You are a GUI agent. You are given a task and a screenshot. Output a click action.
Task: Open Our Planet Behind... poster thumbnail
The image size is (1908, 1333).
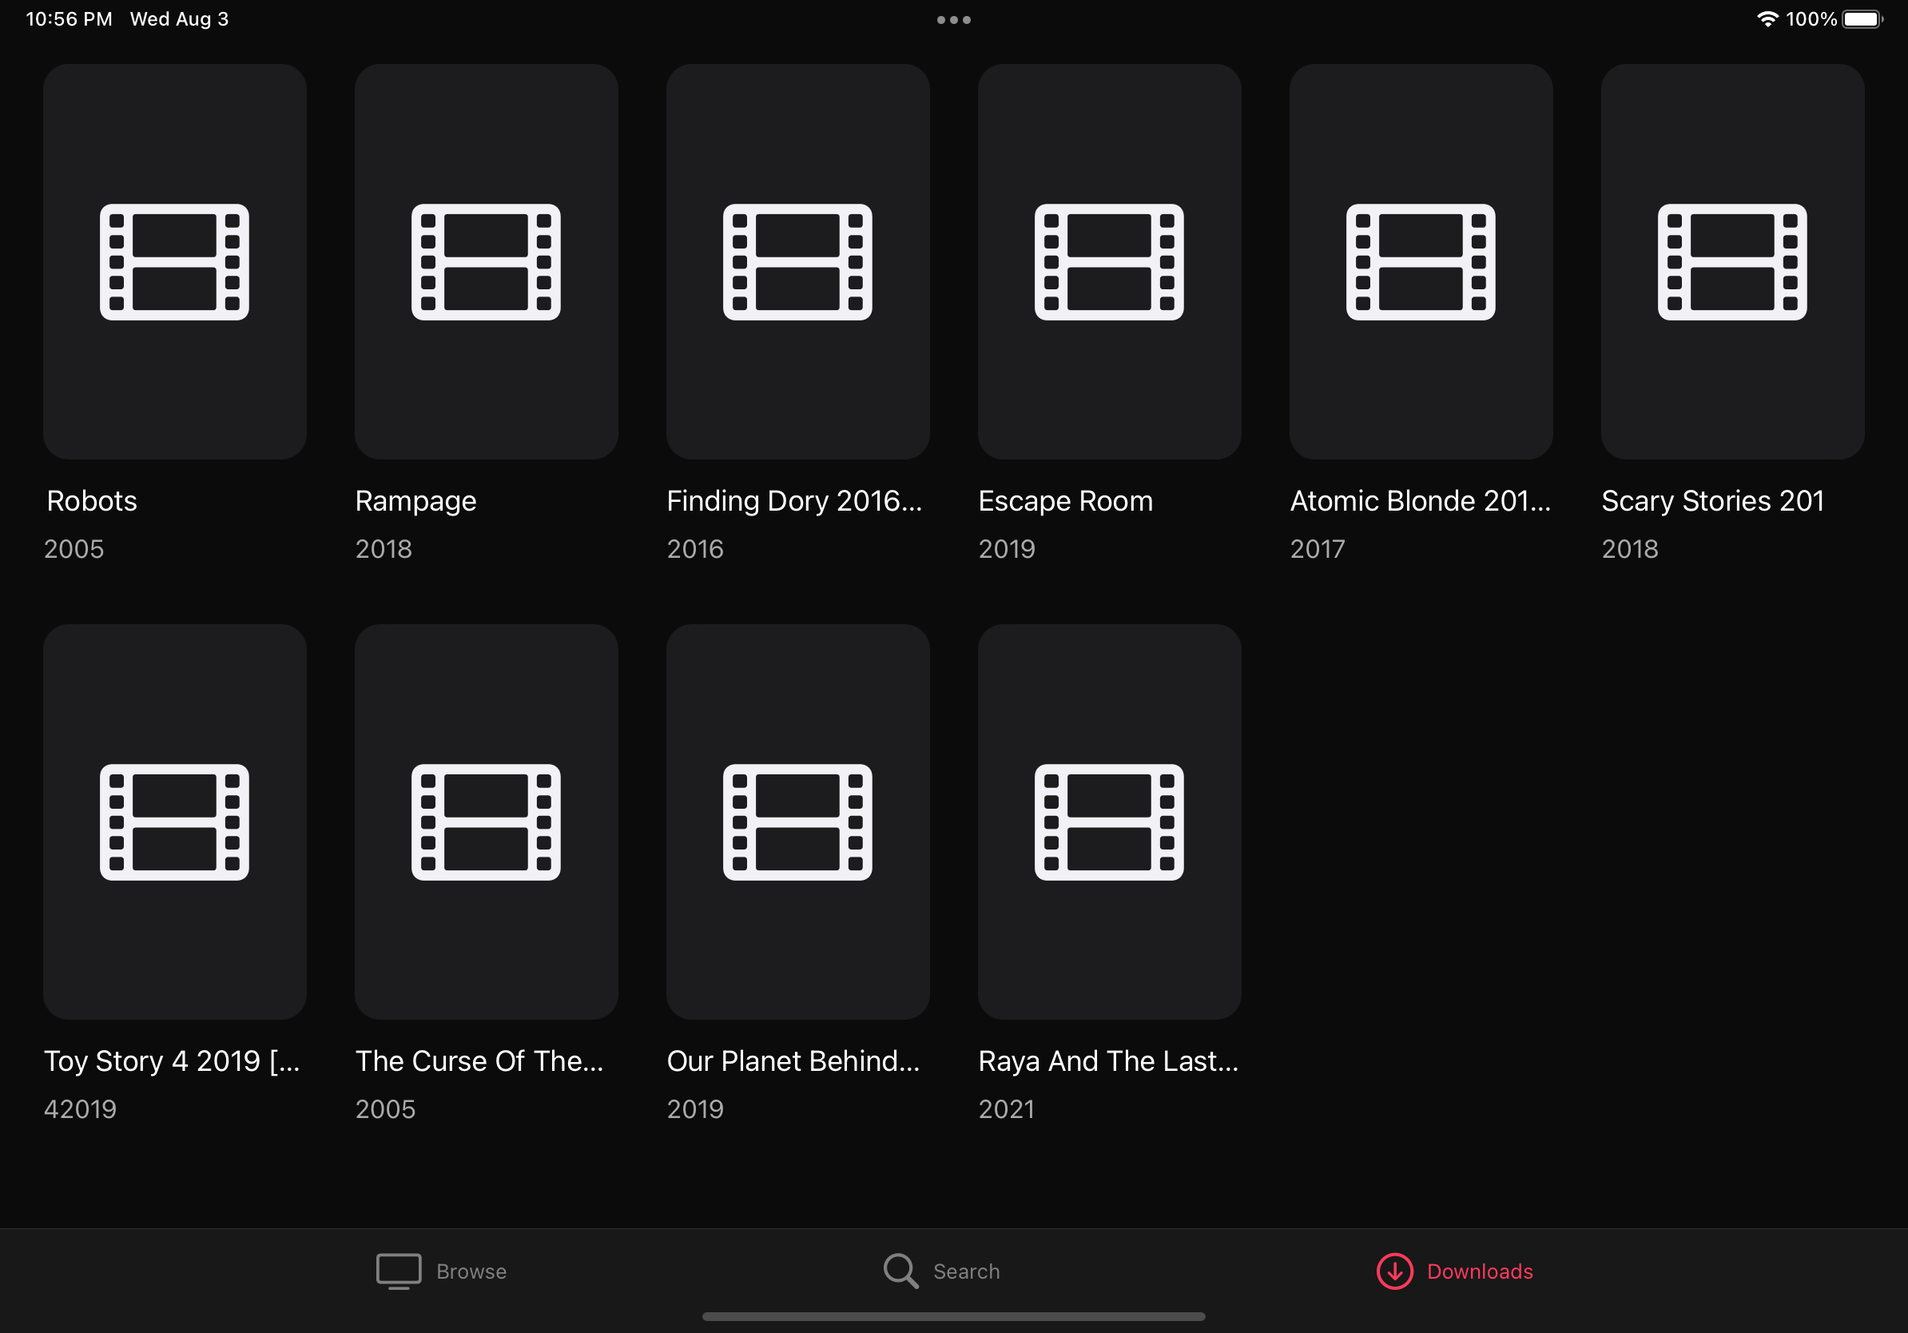797,822
